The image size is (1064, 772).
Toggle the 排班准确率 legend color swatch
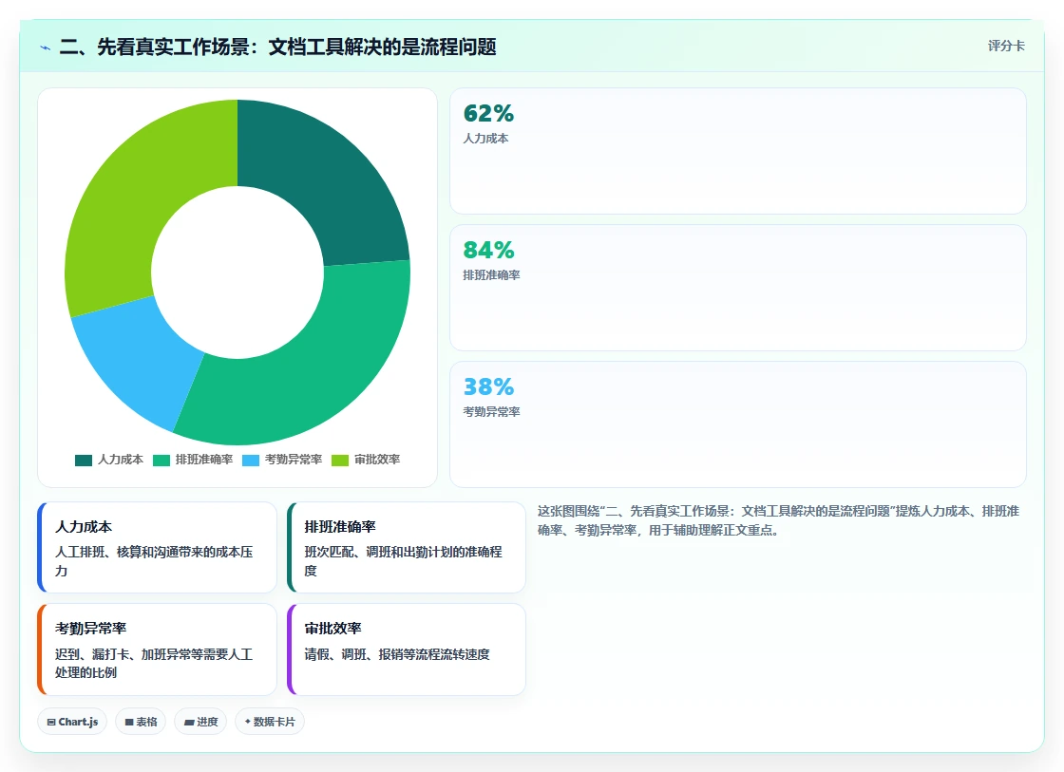pyautogui.click(x=161, y=460)
